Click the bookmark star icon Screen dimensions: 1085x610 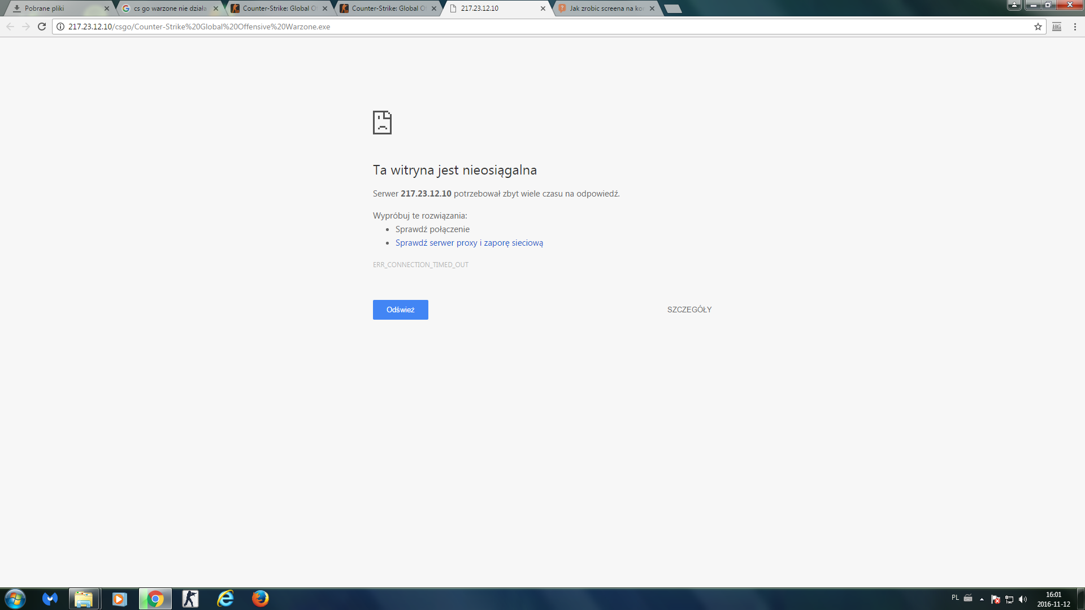coord(1038,27)
